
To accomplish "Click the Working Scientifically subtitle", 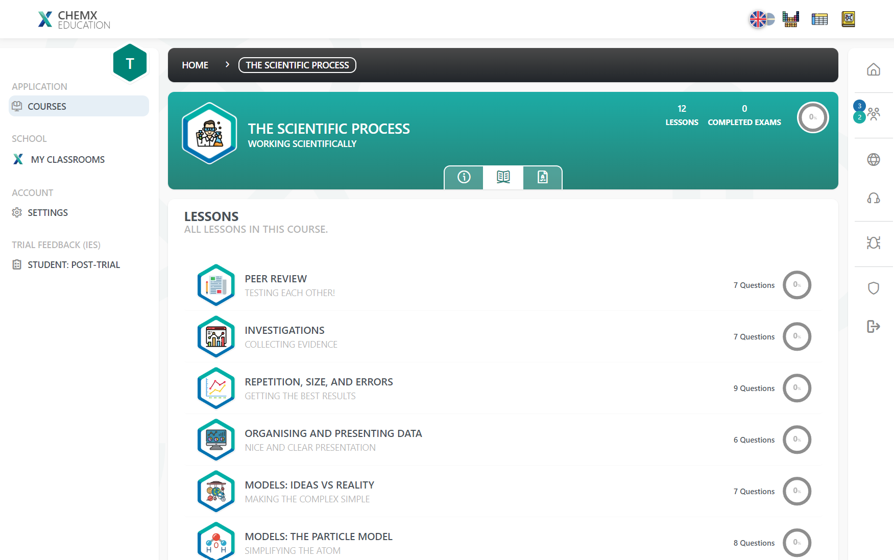I will [302, 144].
